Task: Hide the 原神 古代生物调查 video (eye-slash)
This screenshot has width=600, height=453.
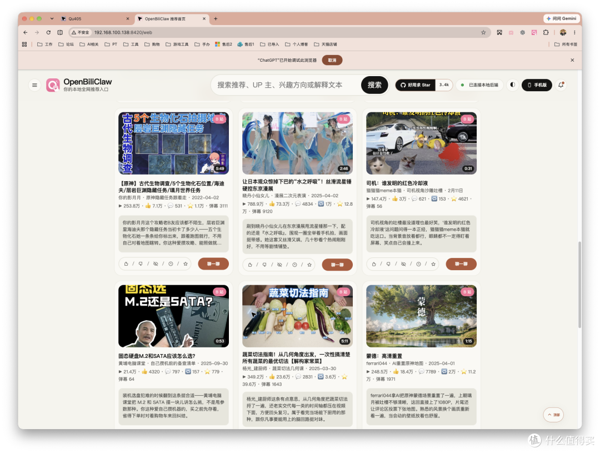Action: point(156,264)
